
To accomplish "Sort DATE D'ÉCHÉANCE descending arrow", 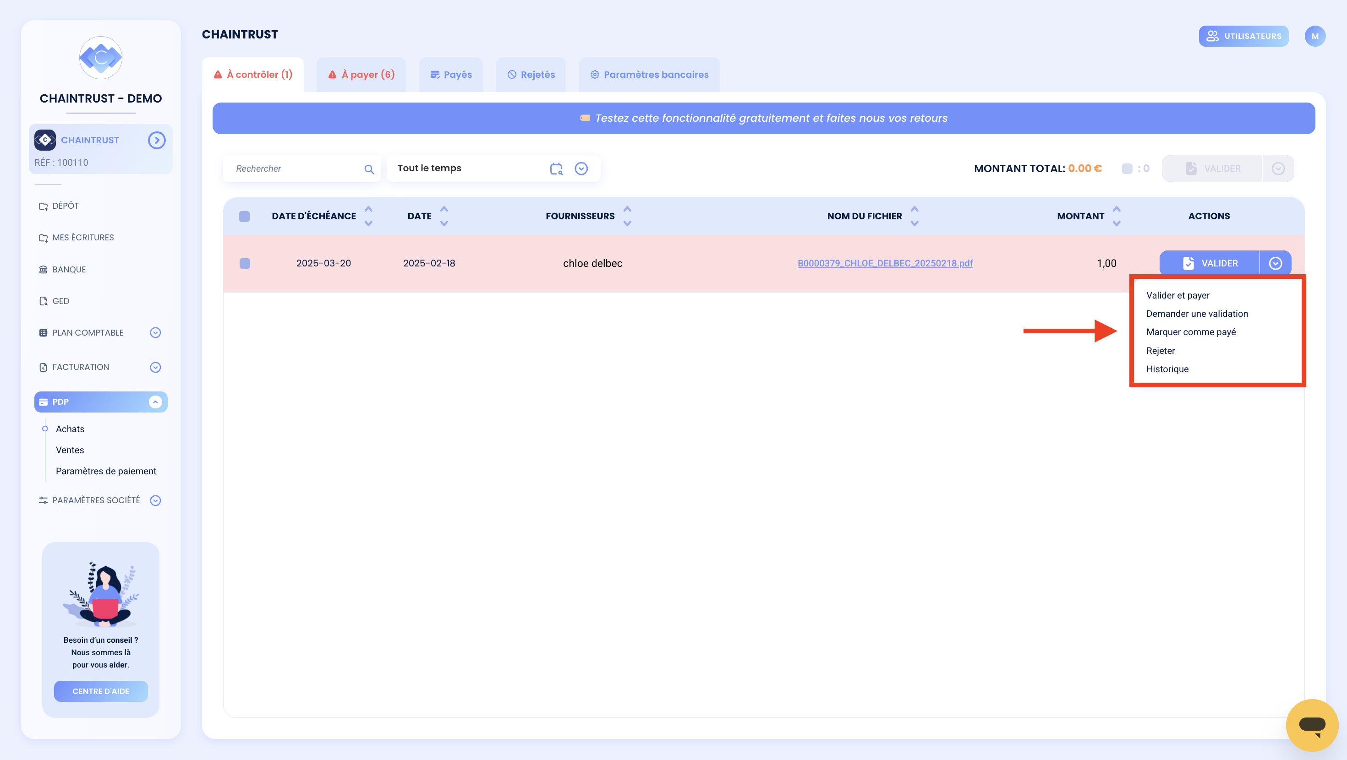I will pyautogui.click(x=368, y=223).
